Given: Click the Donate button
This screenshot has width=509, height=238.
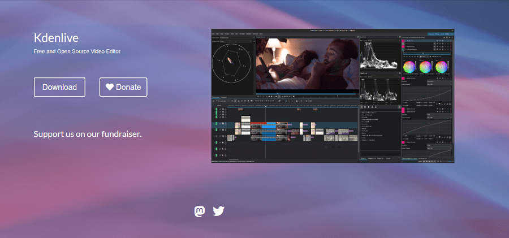Looking at the screenshot, I should (123, 87).
